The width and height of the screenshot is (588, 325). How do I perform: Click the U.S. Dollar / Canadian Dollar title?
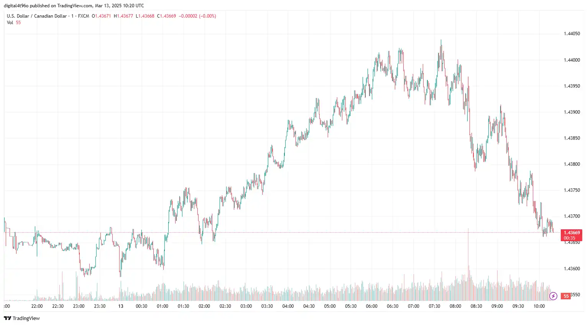point(37,16)
